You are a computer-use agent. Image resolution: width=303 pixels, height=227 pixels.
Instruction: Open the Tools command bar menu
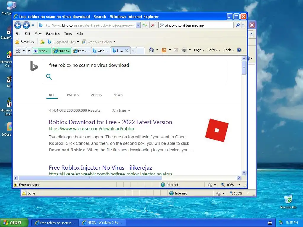pos(229,50)
